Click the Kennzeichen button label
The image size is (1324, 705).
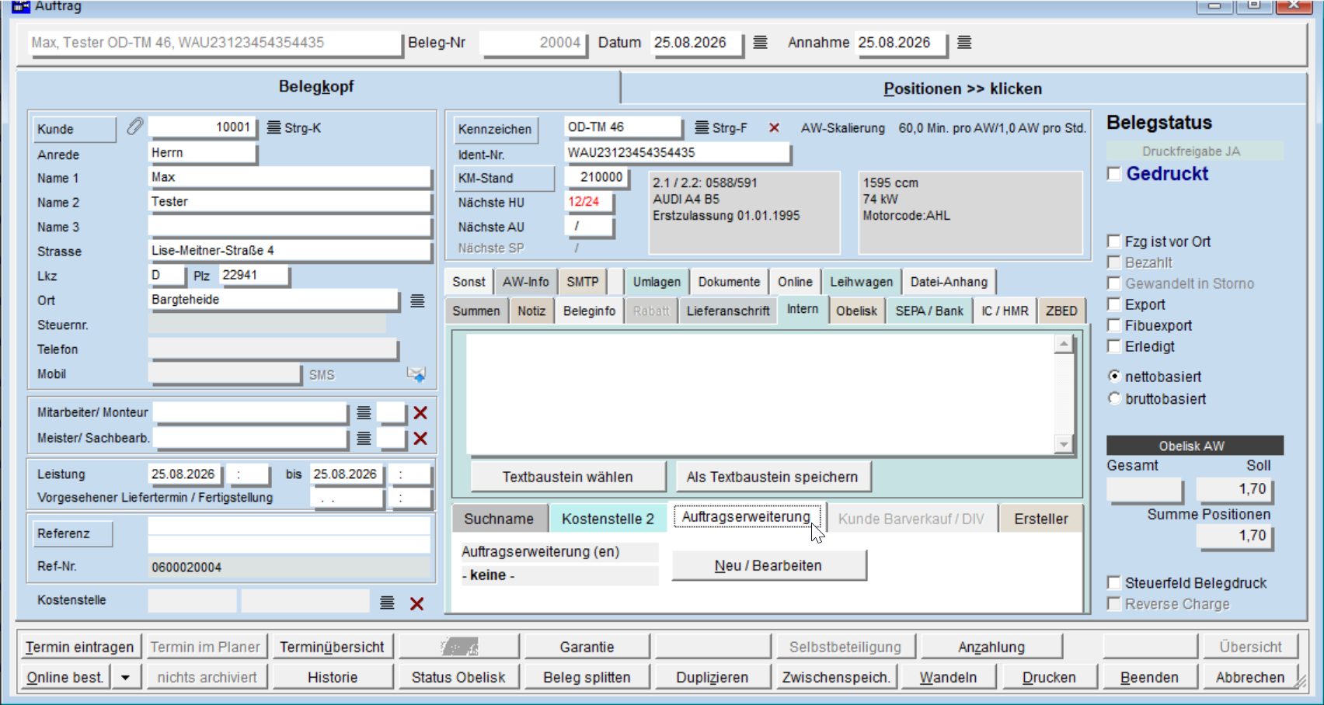(495, 129)
